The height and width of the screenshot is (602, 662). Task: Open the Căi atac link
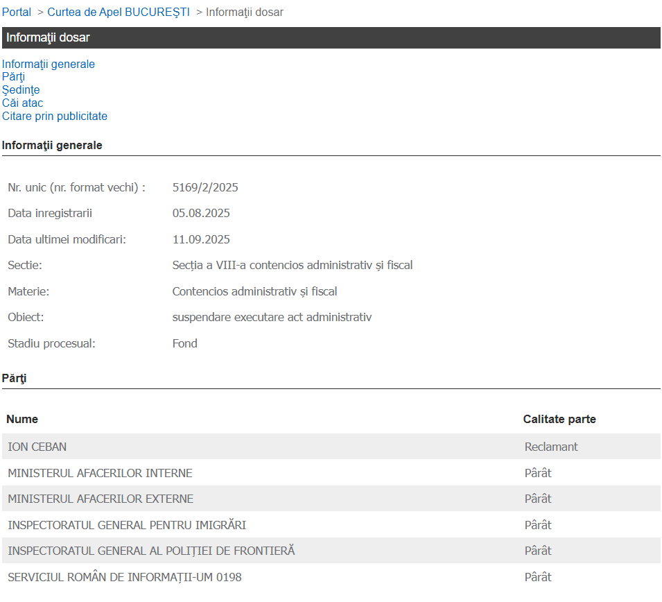coord(23,103)
